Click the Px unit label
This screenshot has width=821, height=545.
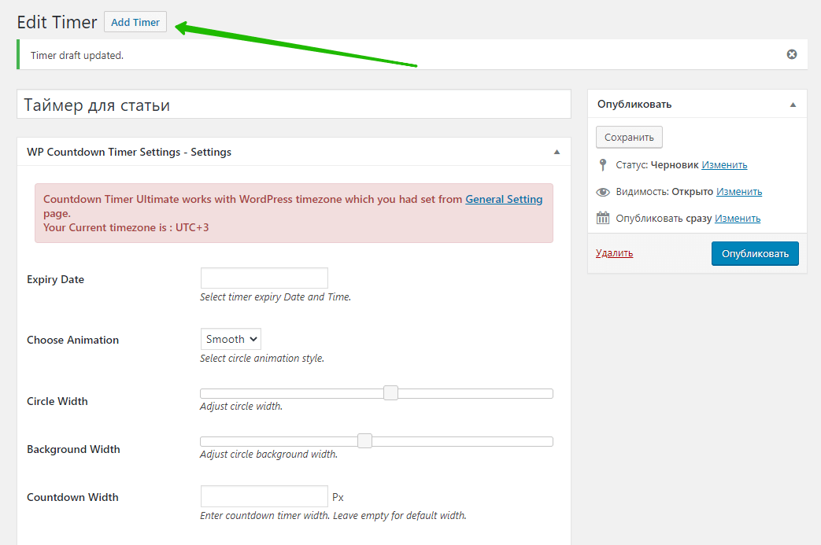[338, 497]
